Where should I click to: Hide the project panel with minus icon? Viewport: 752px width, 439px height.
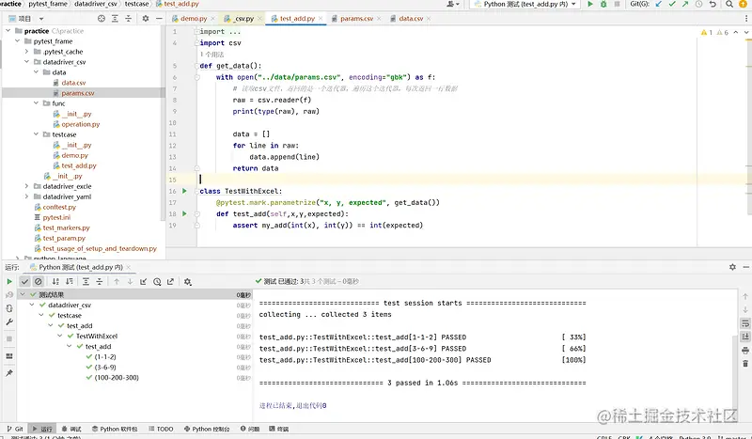(x=159, y=19)
